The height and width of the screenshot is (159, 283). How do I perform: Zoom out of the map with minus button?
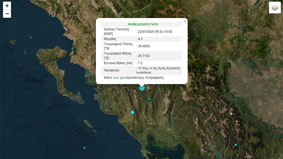[7, 14]
